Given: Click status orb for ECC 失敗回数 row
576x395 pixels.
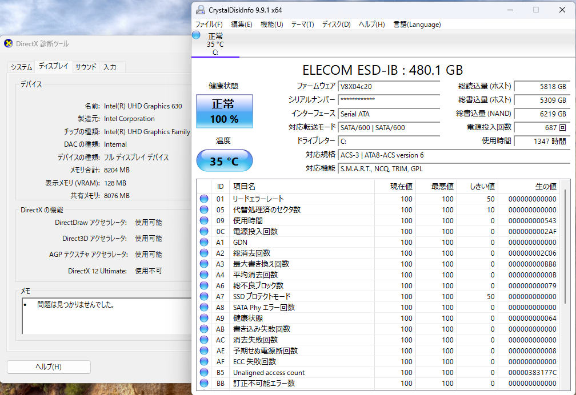Looking at the screenshot, I should 204,361.
